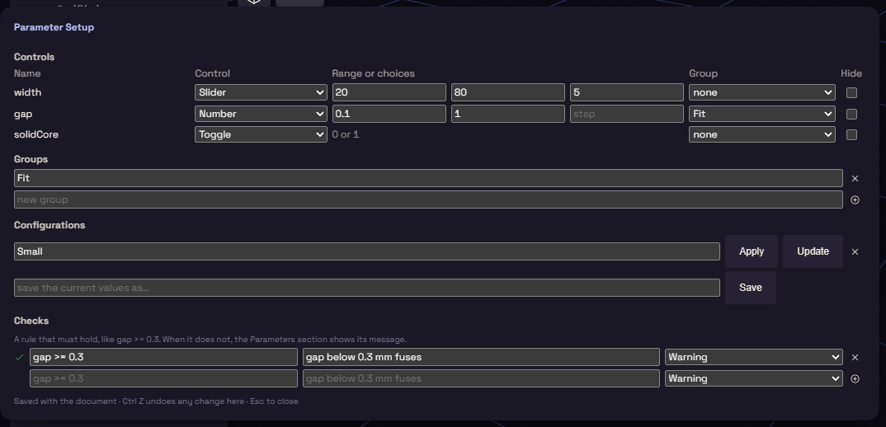Focus the empty new check expression field
This screenshot has height=427, width=886.
pos(163,378)
